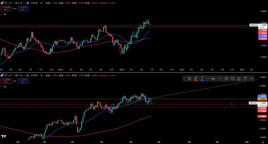
Task: Click 1.38000 tick on daily price scale
Action: click(x=262, y=86)
